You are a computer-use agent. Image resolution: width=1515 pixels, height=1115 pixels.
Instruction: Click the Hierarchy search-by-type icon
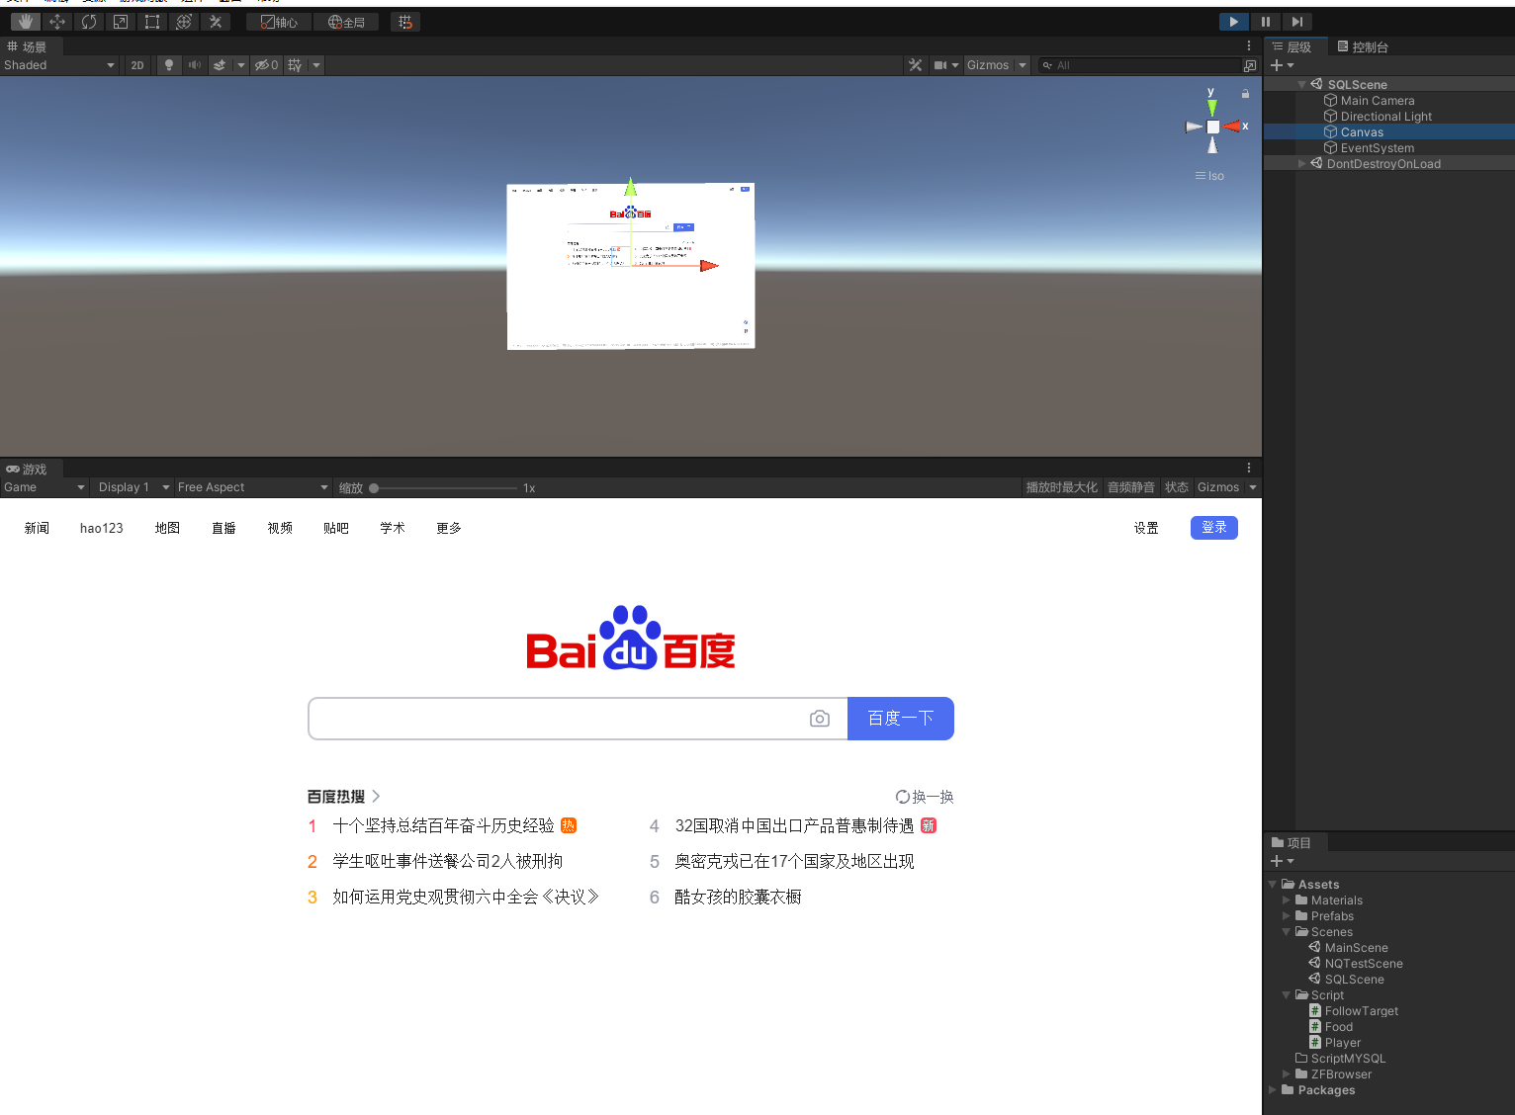pyautogui.click(x=1250, y=65)
